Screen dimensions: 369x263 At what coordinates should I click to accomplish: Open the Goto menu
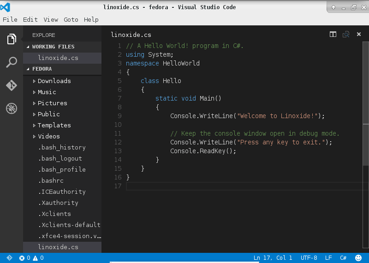pos(71,19)
